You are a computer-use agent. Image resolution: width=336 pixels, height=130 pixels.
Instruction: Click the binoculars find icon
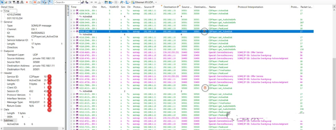tap(22, 2)
